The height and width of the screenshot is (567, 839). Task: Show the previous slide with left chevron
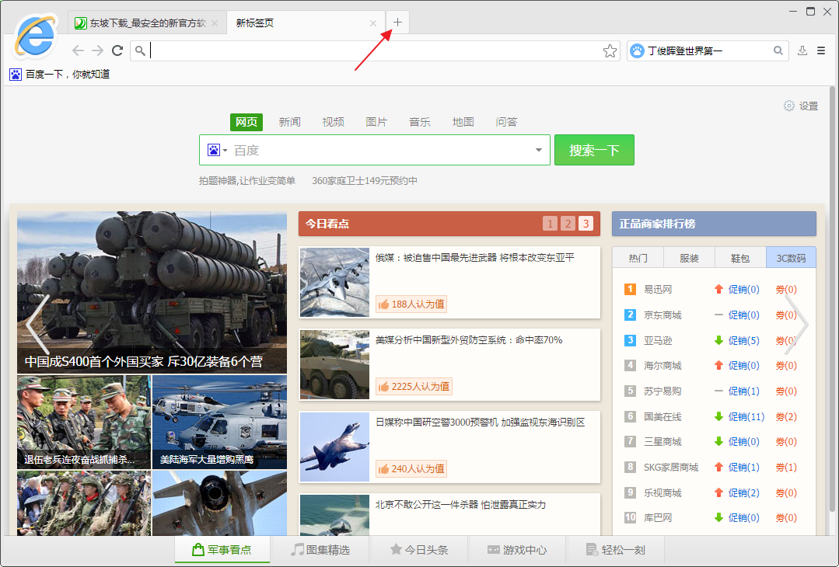point(37,325)
